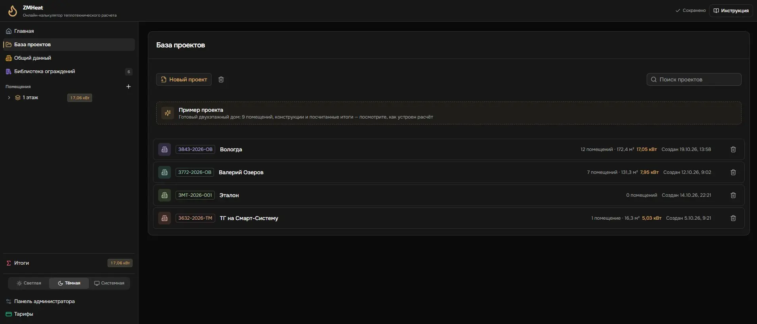
Task: Click the 6 count badge of Библиотека ограждений
Action: click(x=129, y=72)
